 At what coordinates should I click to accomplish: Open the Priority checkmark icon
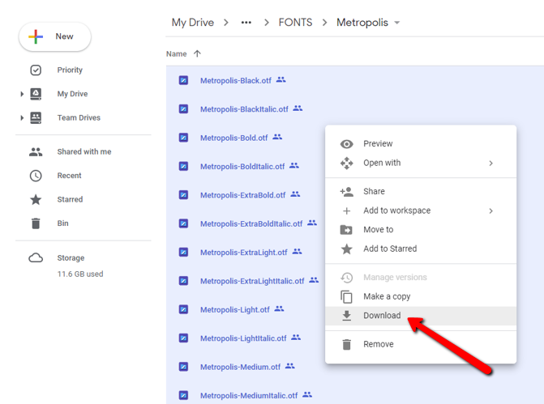coord(36,70)
